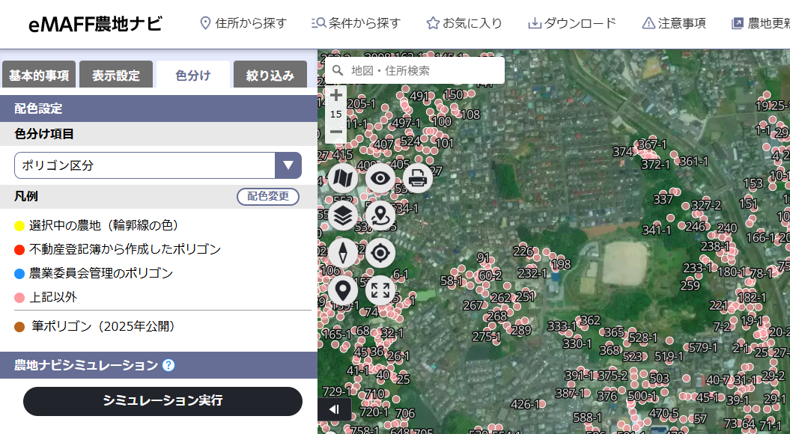Click the route location pin icon
Screen dimensions: 790x434
380,216
